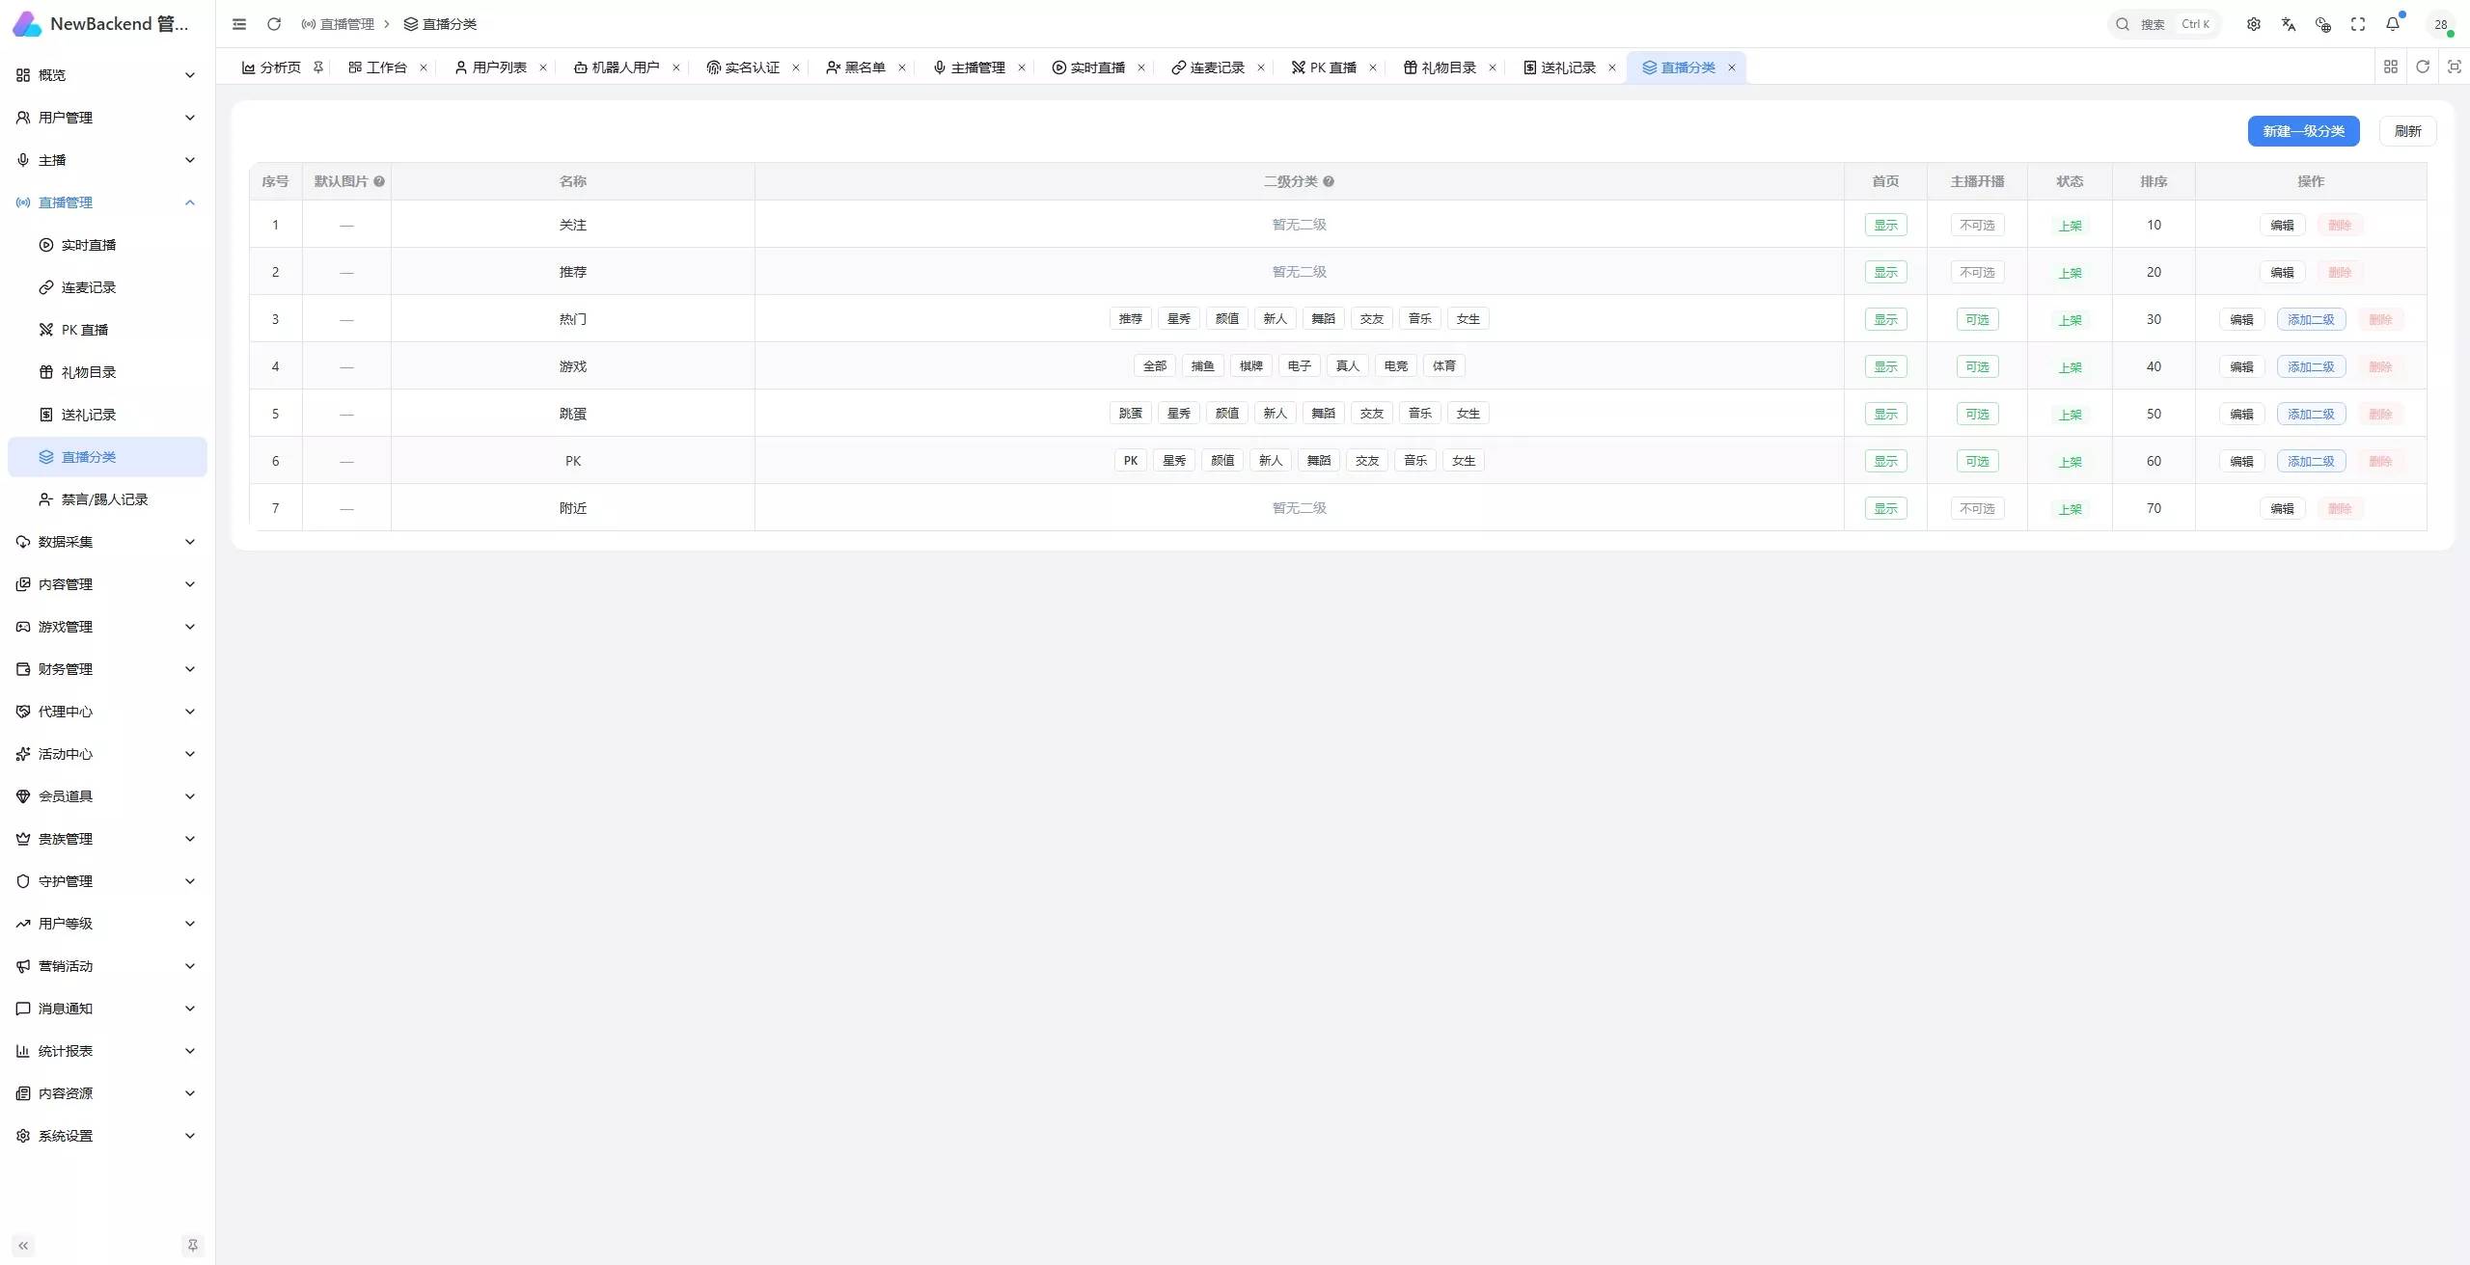The image size is (2470, 1265).
Task: Expand the 系统设置 sidebar menu
Action: 107,1136
